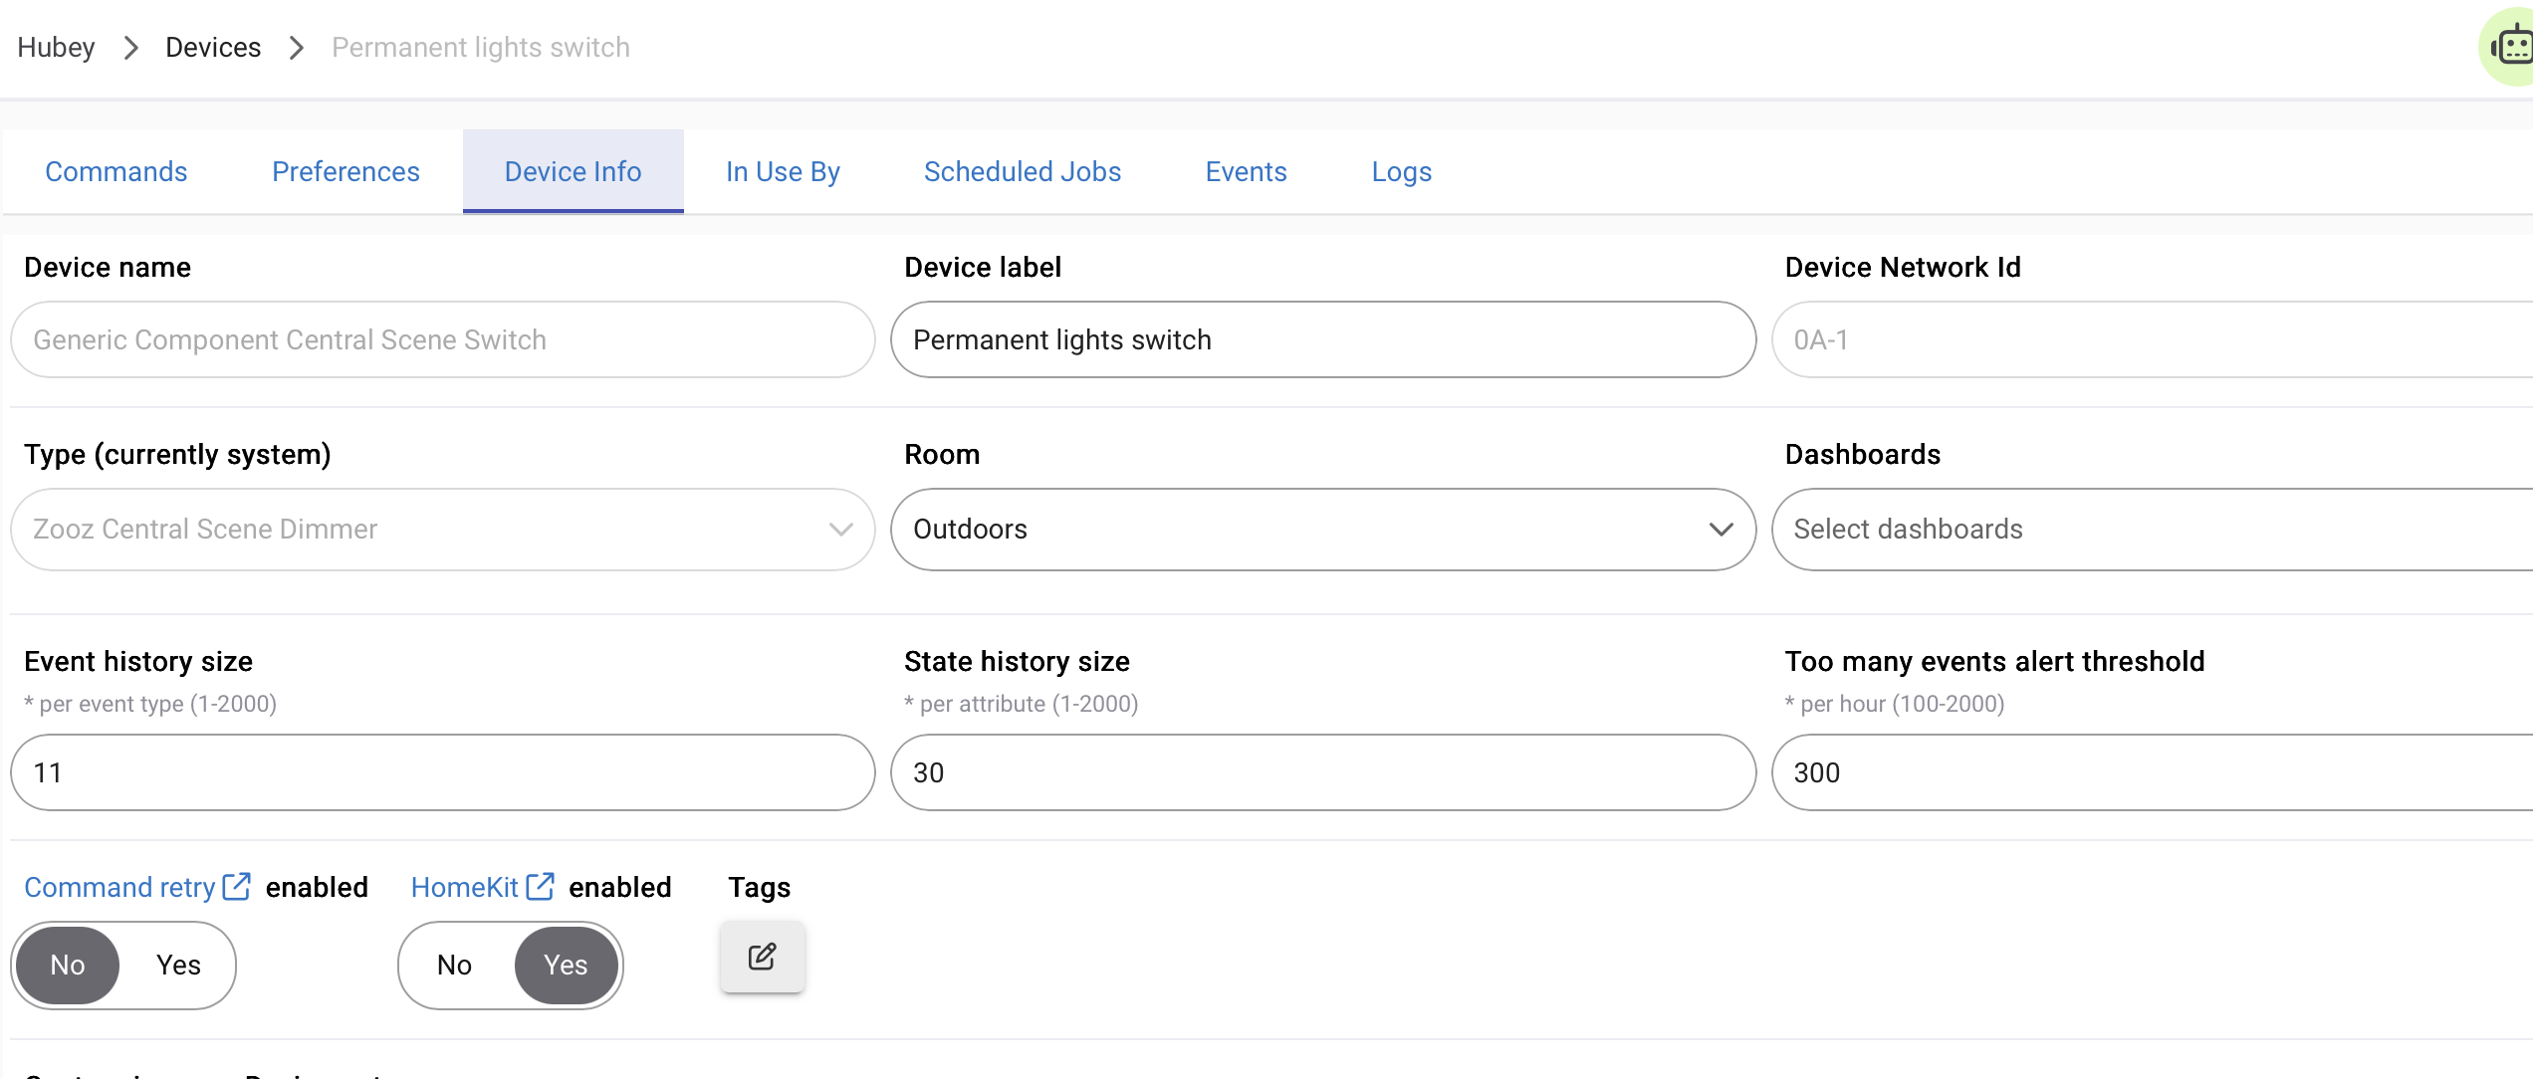Select No on Command retry switch

coord(68,965)
